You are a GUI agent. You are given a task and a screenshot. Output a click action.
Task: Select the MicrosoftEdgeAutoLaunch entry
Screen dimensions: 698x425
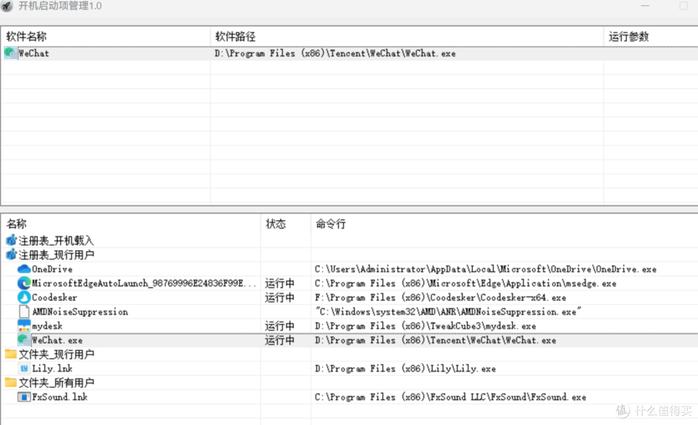[x=143, y=284]
